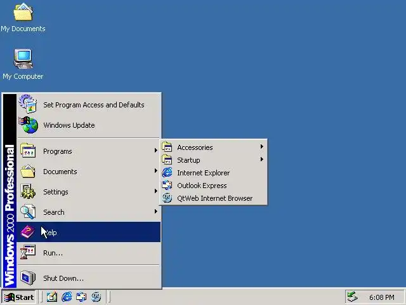This screenshot has height=305, width=406.
Task: Click the Shut Down monitor icon
Action: coord(28,278)
